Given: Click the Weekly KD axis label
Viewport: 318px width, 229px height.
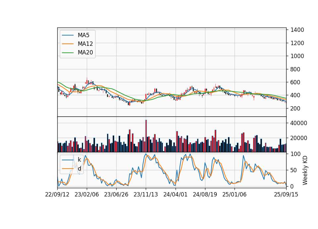Looking at the screenshot, I should pos(305,170).
